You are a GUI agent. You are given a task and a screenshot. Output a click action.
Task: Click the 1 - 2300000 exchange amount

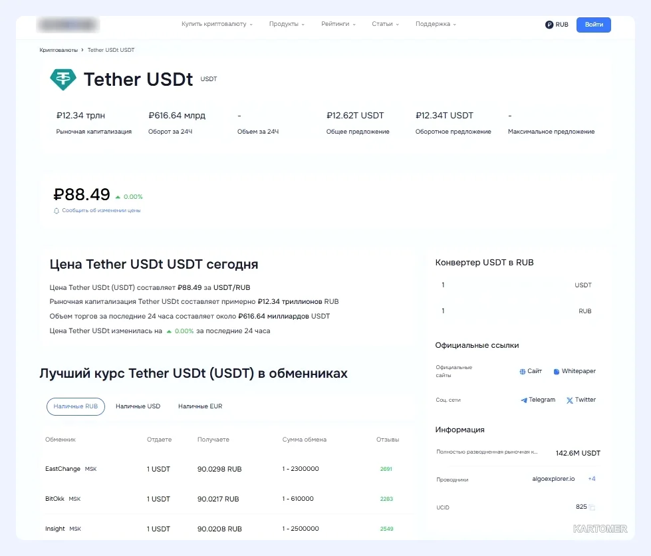(301, 469)
